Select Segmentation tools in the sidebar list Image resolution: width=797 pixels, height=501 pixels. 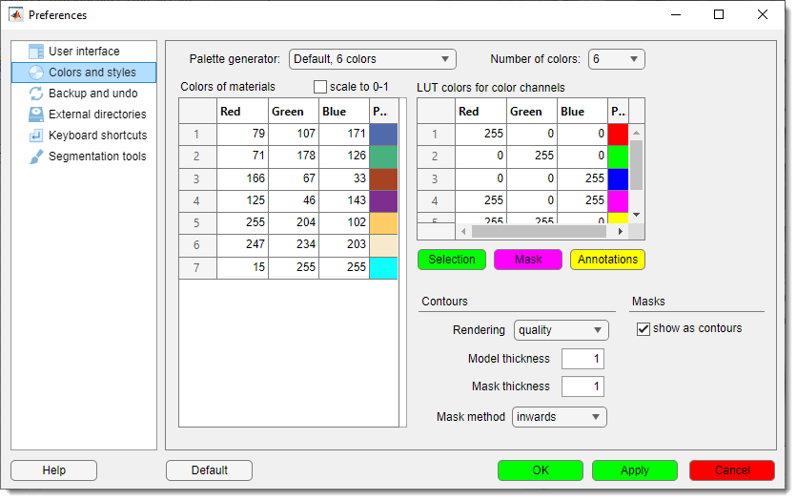click(x=97, y=157)
